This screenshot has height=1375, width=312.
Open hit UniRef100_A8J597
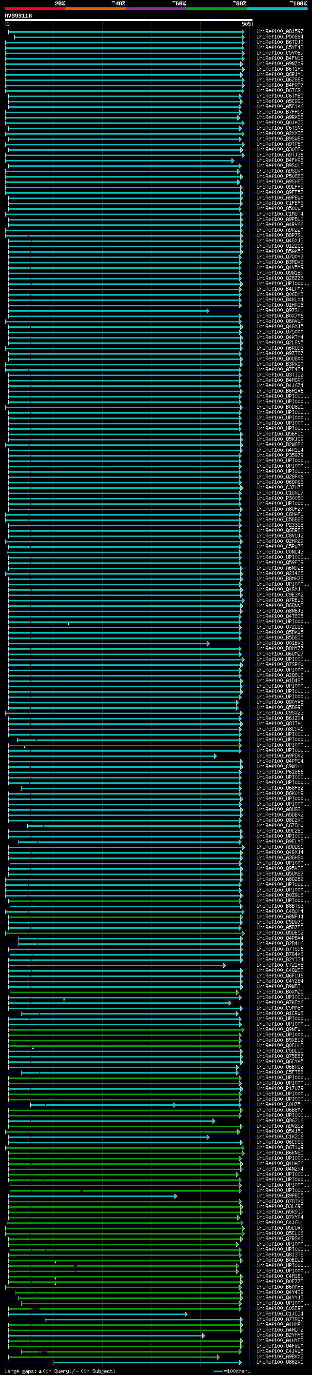tap(279, 32)
